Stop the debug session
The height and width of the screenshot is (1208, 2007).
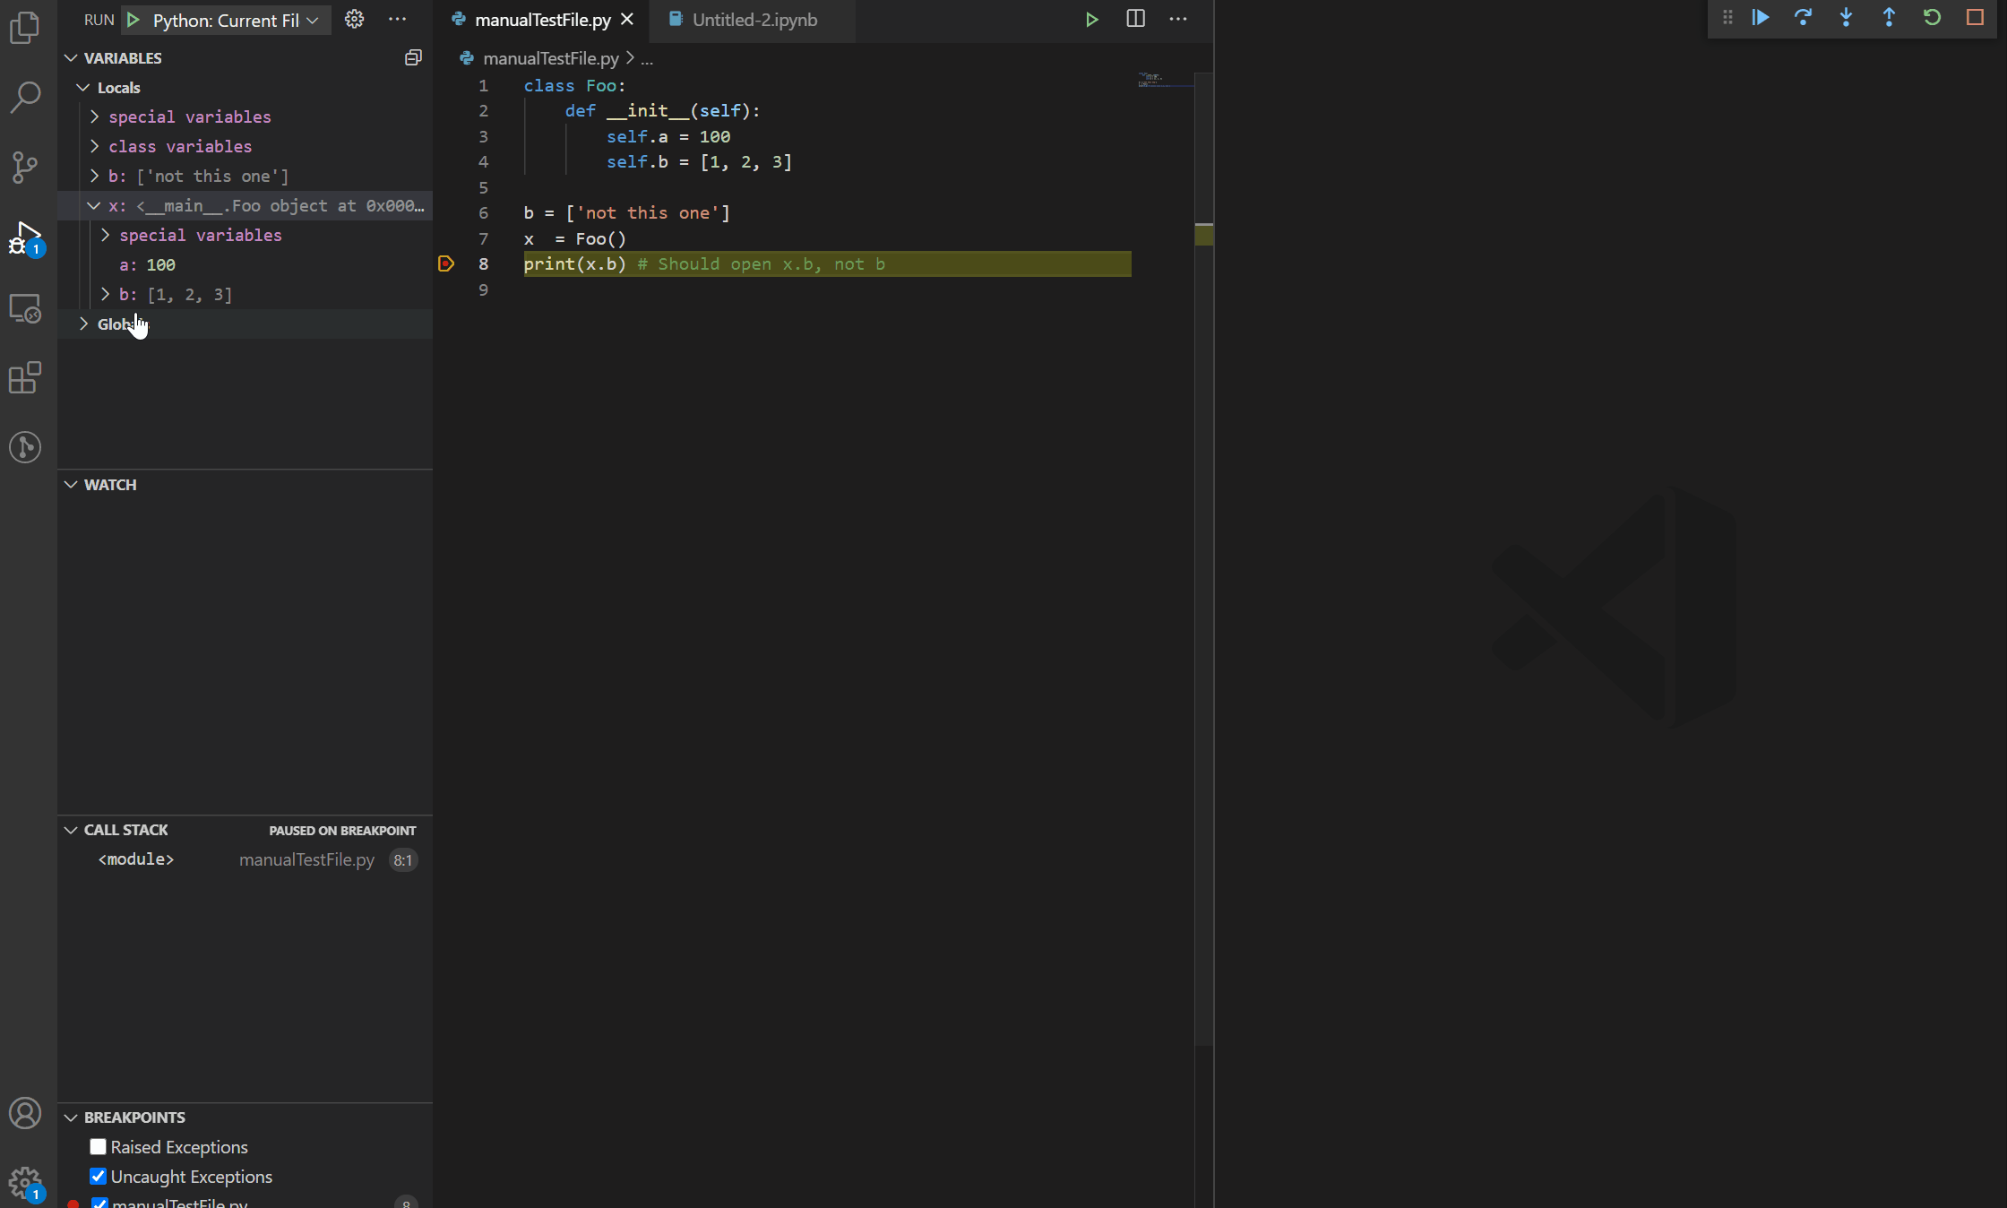click(1975, 18)
